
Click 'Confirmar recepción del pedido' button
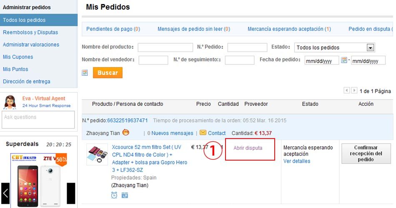(x=366, y=154)
